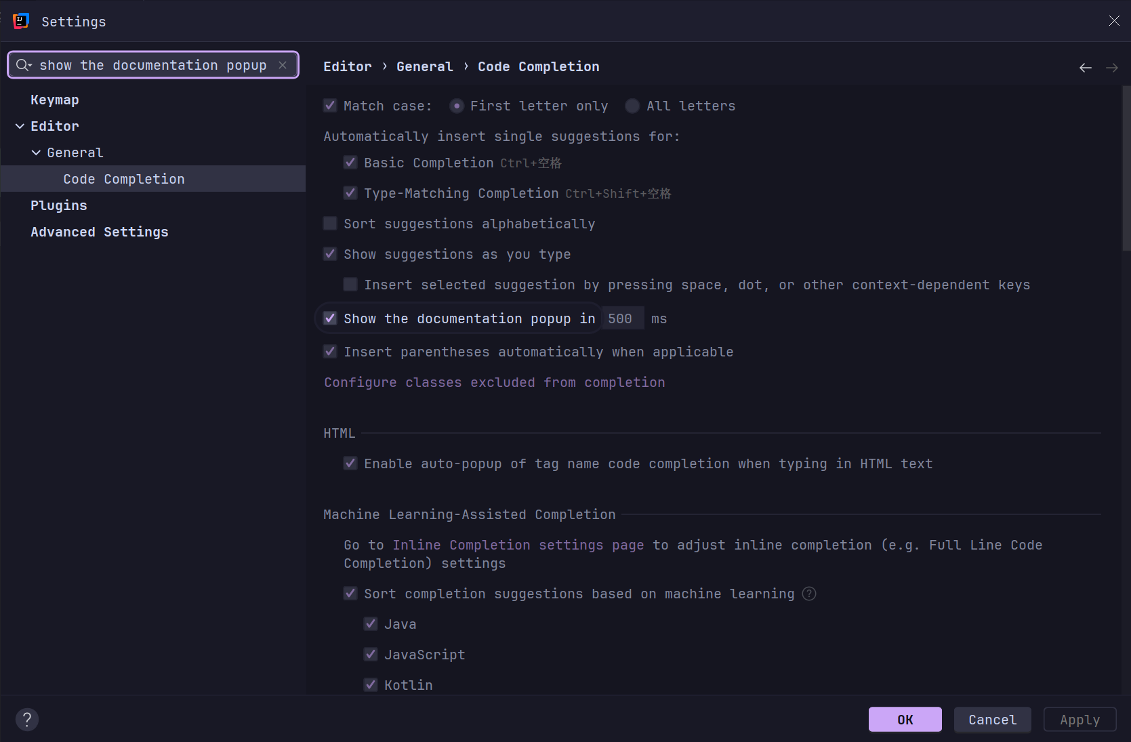
Task: Open the help icon at bottom left
Action: point(27,719)
